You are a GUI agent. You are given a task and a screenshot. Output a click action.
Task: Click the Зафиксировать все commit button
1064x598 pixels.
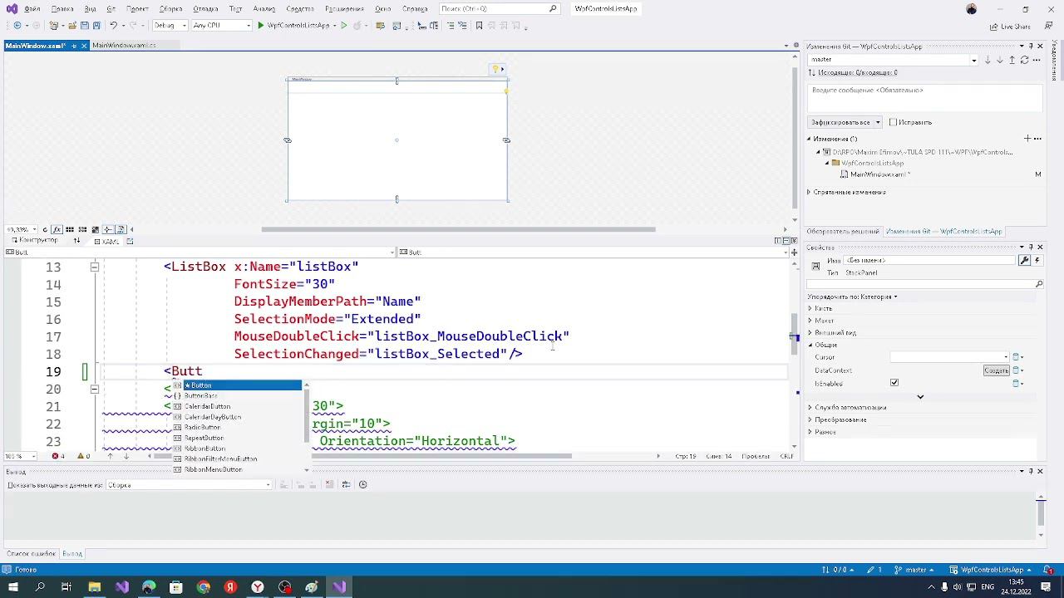(x=840, y=122)
